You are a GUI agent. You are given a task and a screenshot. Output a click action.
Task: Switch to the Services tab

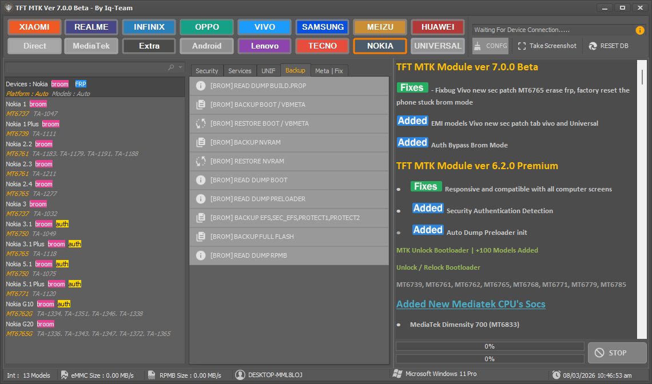coord(240,70)
